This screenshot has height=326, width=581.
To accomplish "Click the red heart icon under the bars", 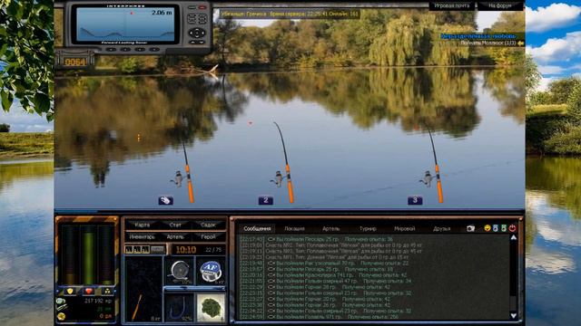I will (89, 292).
